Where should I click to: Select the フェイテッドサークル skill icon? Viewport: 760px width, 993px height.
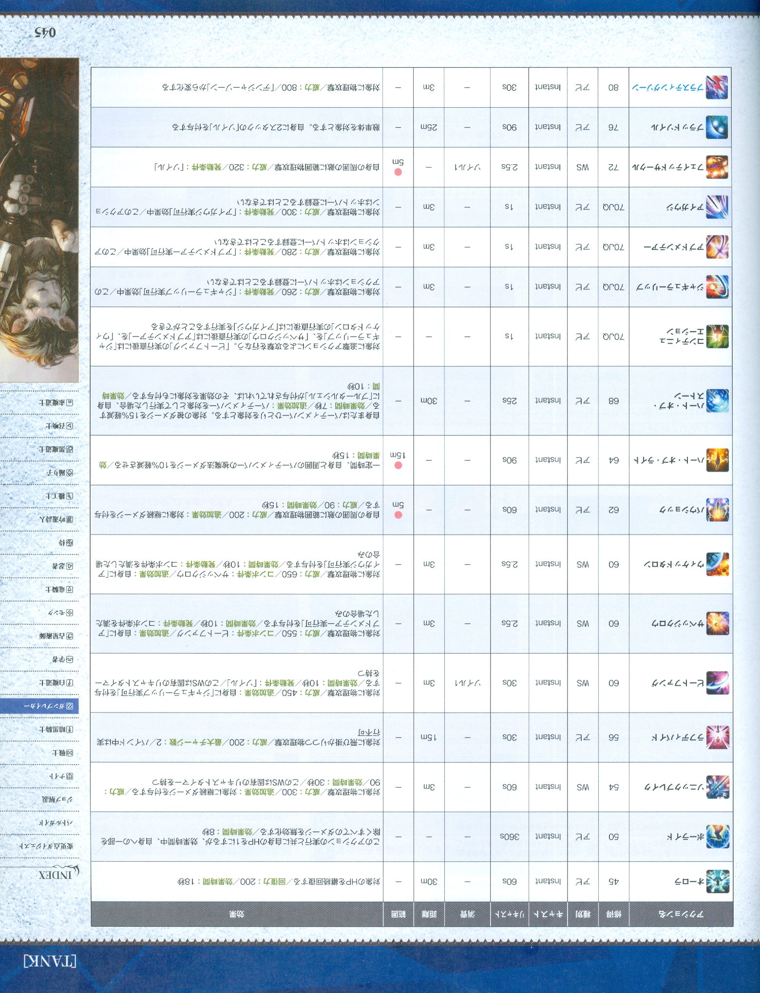pos(718,167)
